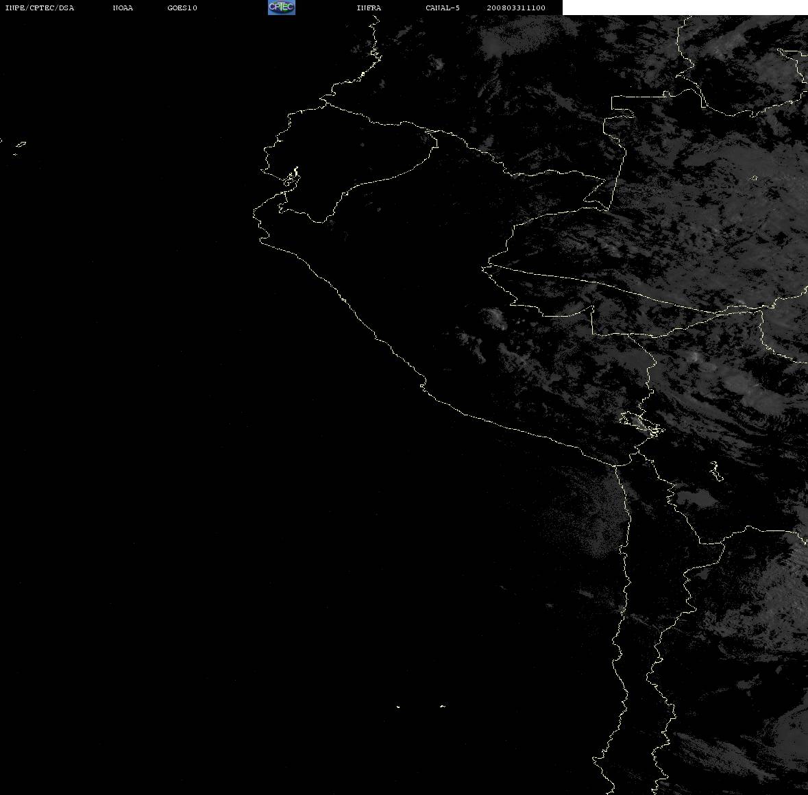
Task: Click the left small island dot off Chile
Action: (398, 707)
